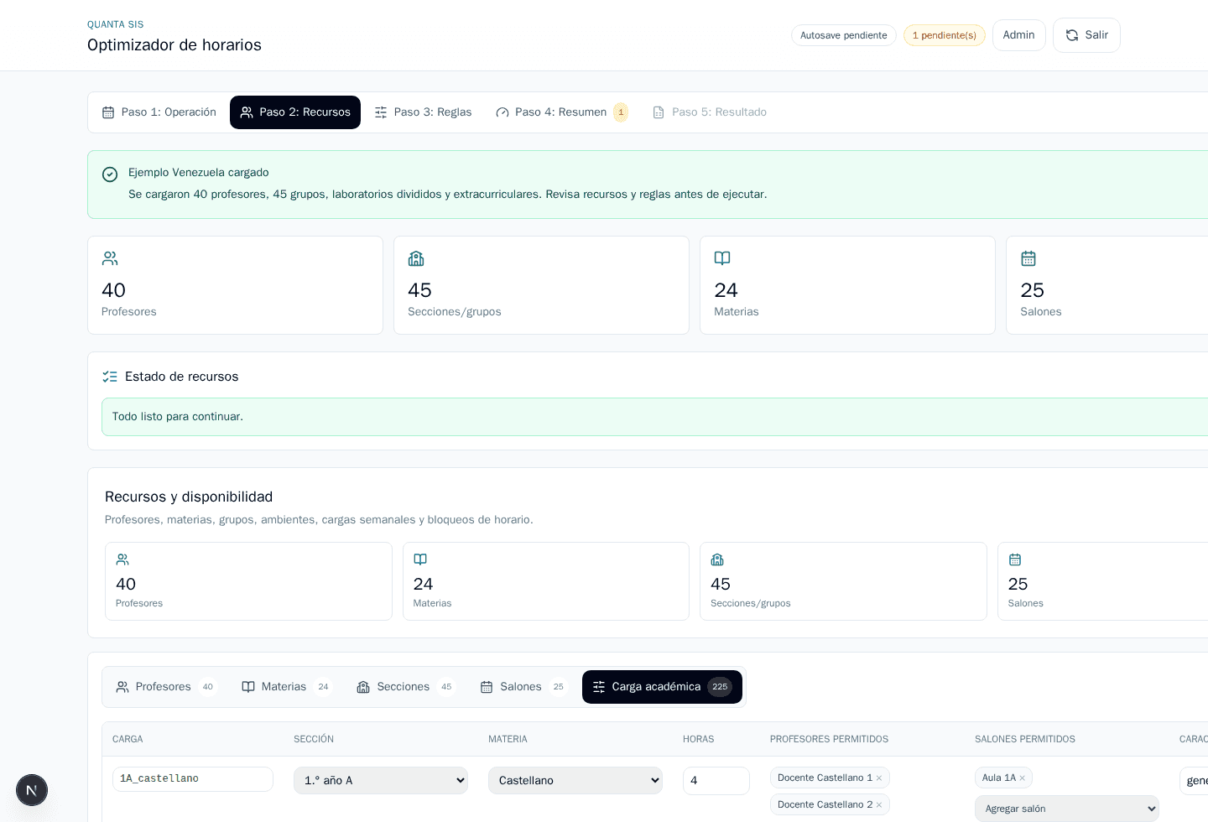
Task: Go to Paso 3: Reglas step tab
Action: tap(423, 112)
